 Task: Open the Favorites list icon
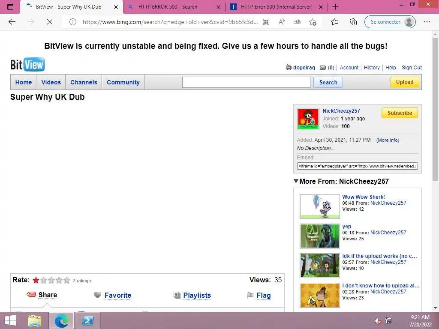coord(334,22)
